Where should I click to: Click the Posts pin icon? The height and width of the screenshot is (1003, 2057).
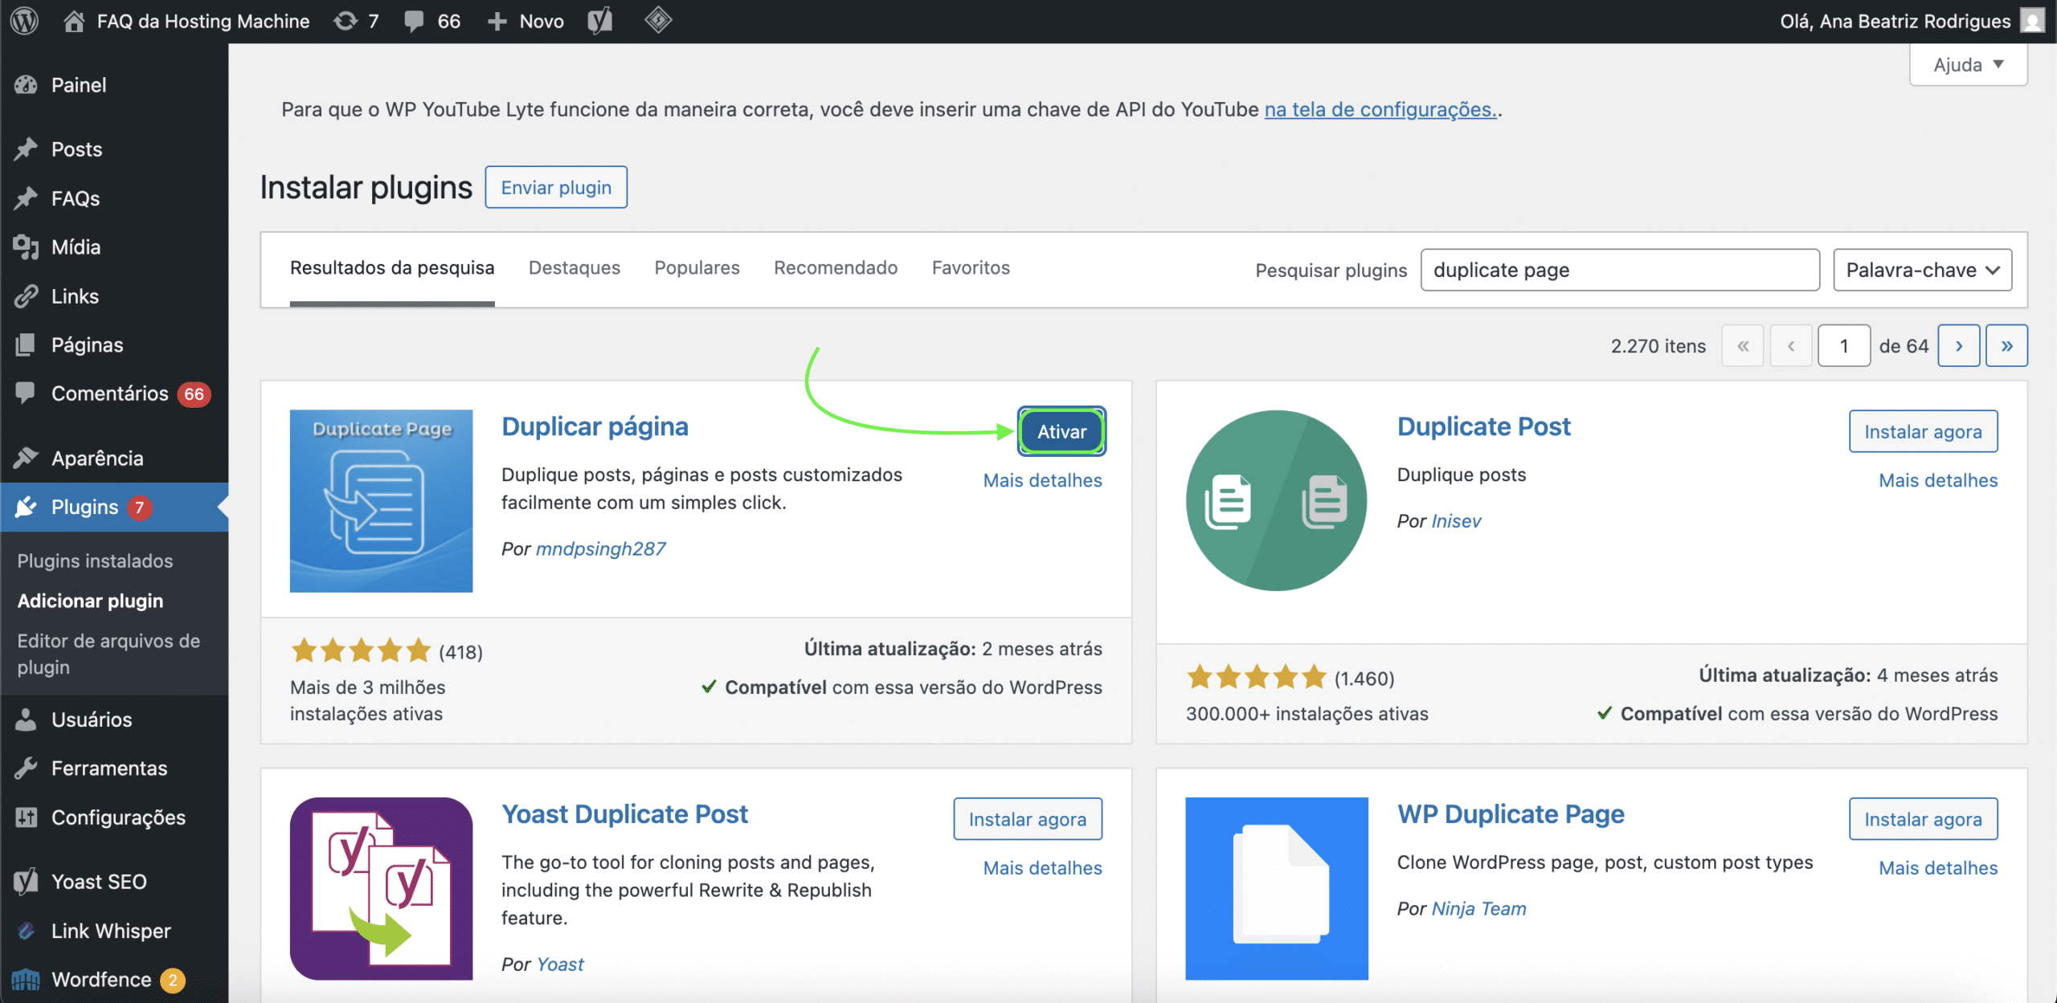click(x=26, y=149)
